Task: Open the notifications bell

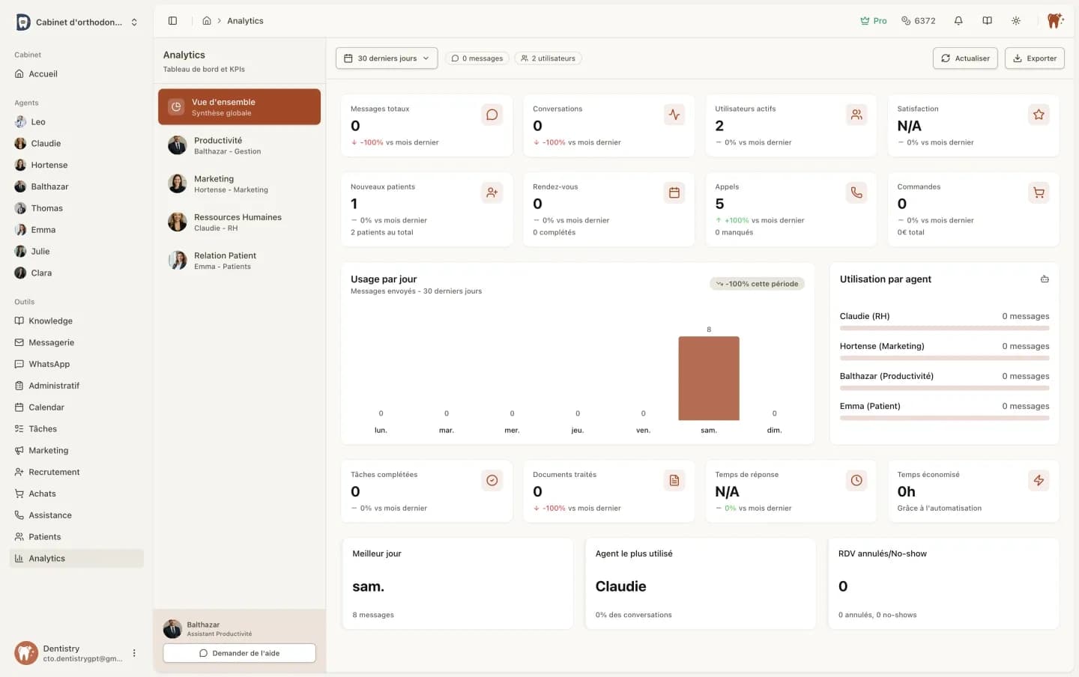Action: (x=958, y=20)
